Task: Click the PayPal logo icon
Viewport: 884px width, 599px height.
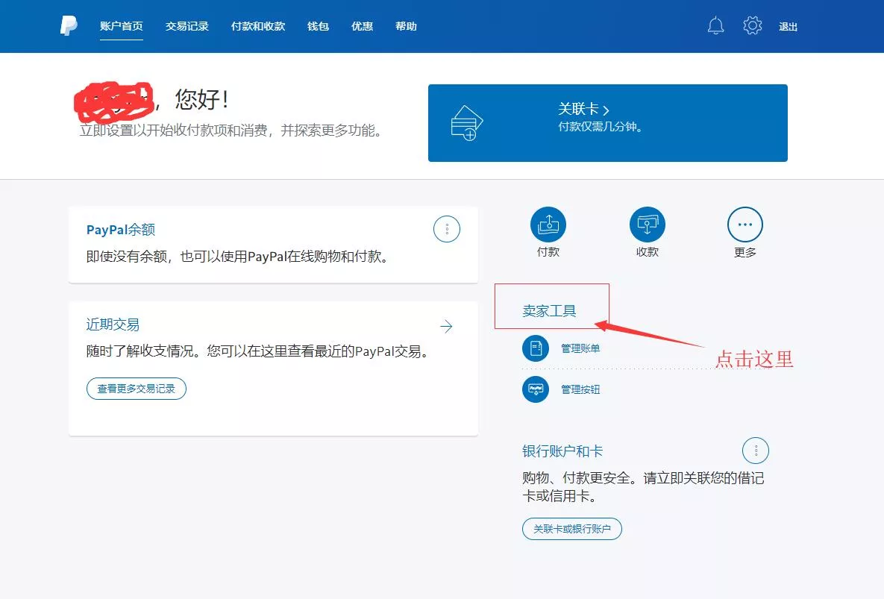Action: point(68,26)
